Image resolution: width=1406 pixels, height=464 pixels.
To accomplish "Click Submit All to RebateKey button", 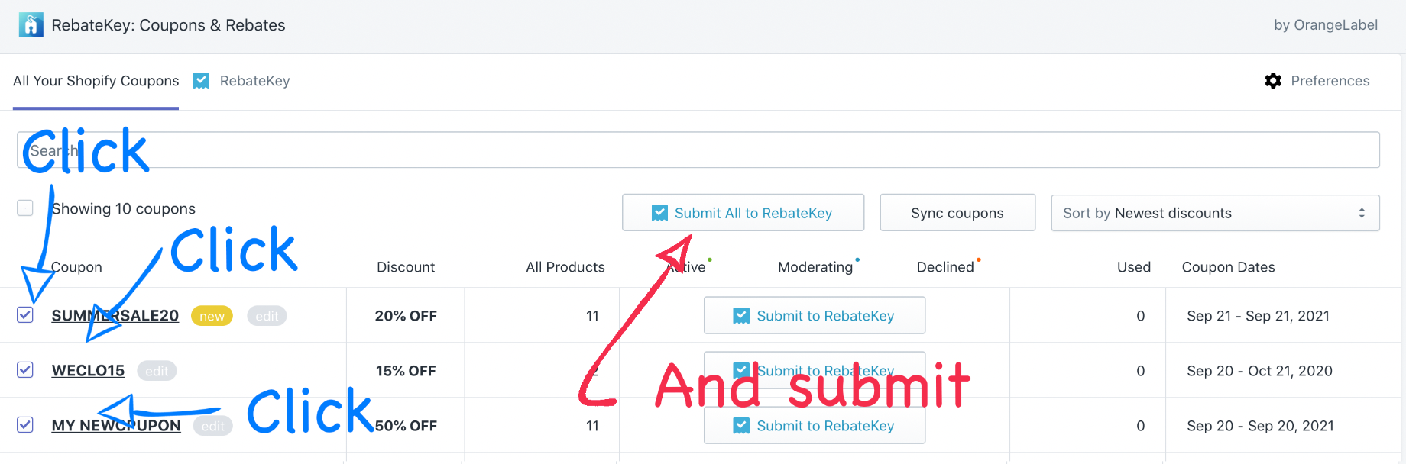I will [743, 213].
